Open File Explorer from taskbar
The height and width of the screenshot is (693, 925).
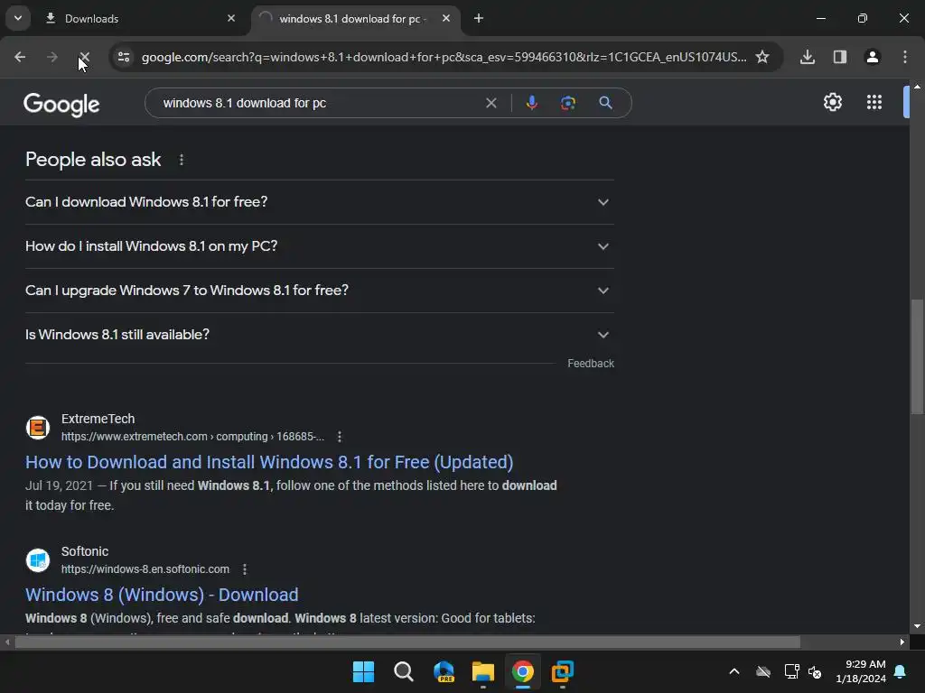(x=483, y=671)
